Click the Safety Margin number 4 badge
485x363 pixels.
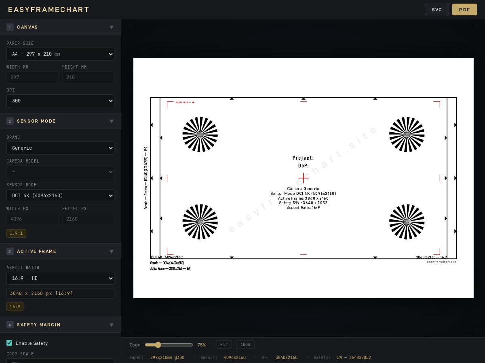(x=10, y=325)
